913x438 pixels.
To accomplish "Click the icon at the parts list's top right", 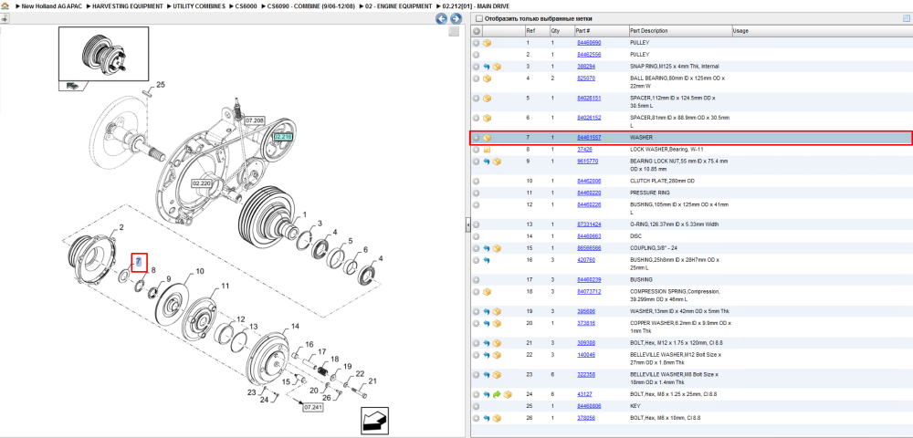I will point(906,18).
